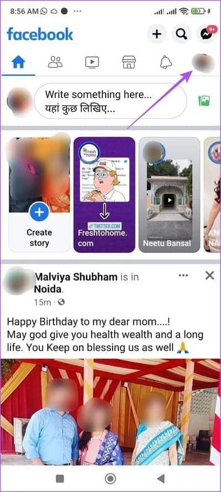This screenshot has width=221, height=492.
Task: Open the birthday post photo
Action: [110, 412]
